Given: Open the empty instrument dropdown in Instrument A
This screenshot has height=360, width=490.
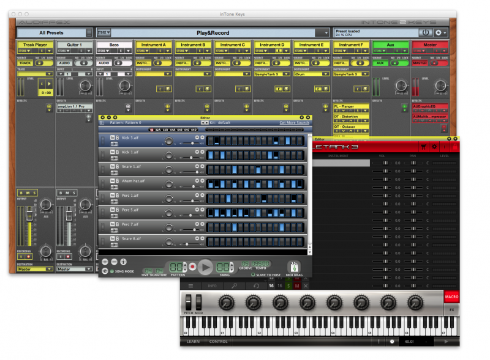Looking at the screenshot, I should point(153,74).
